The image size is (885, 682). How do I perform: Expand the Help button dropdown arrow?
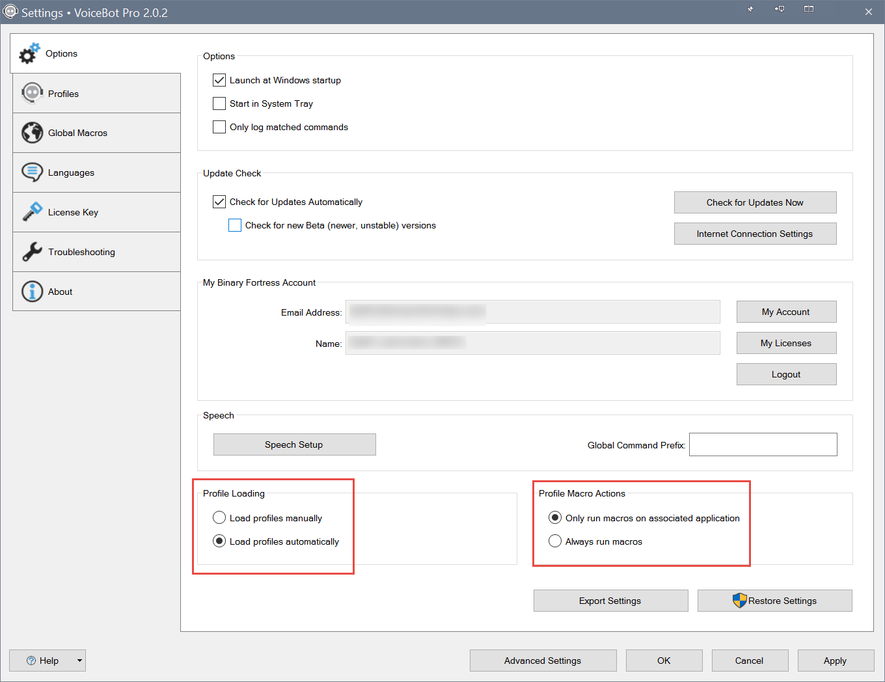click(79, 661)
